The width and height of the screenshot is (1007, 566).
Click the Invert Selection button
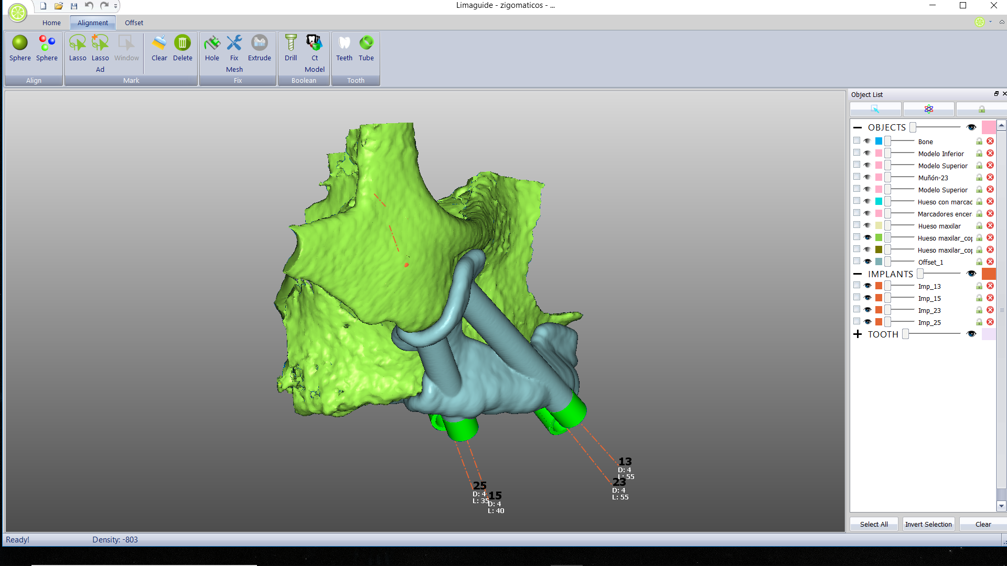[x=928, y=524]
